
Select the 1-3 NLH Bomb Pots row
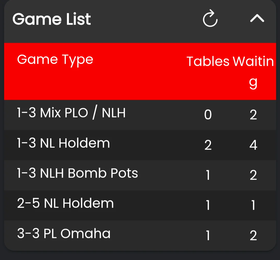[x=140, y=175]
